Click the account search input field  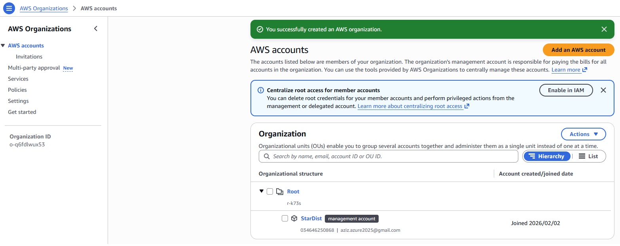tap(392, 156)
